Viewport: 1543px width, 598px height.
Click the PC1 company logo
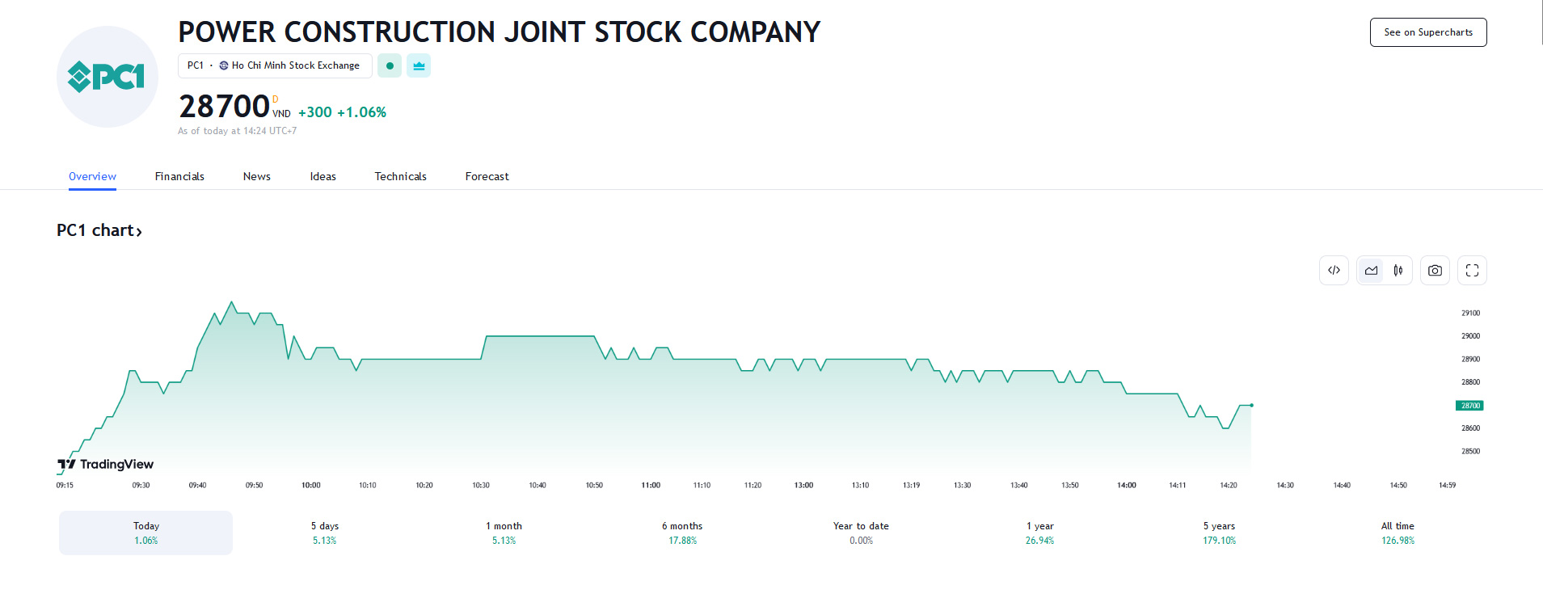(107, 77)
